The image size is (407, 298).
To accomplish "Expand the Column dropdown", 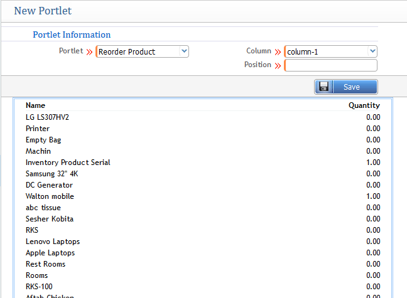I will click(x=331, y=51).
